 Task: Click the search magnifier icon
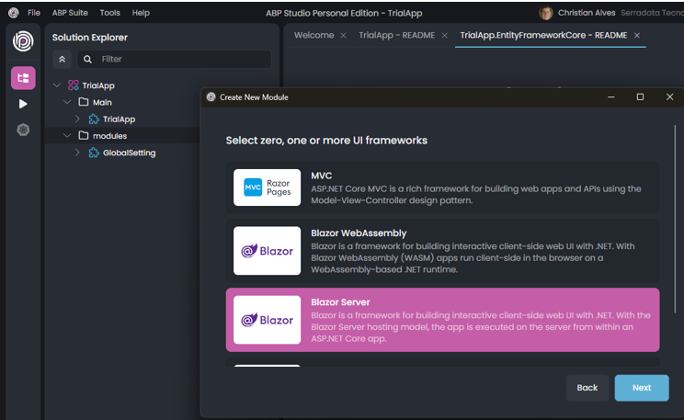[x=87, y=59]
